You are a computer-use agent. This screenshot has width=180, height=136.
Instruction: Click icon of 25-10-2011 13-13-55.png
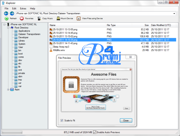point(51,30)
